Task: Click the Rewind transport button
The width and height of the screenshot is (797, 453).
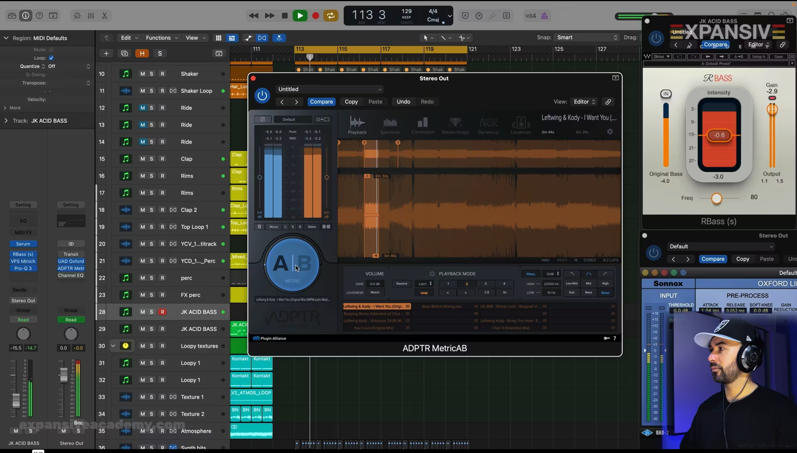Action: (x=253, y=15)
